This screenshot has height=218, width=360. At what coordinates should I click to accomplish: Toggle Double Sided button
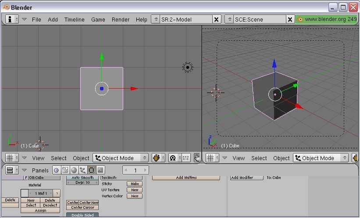82,215
